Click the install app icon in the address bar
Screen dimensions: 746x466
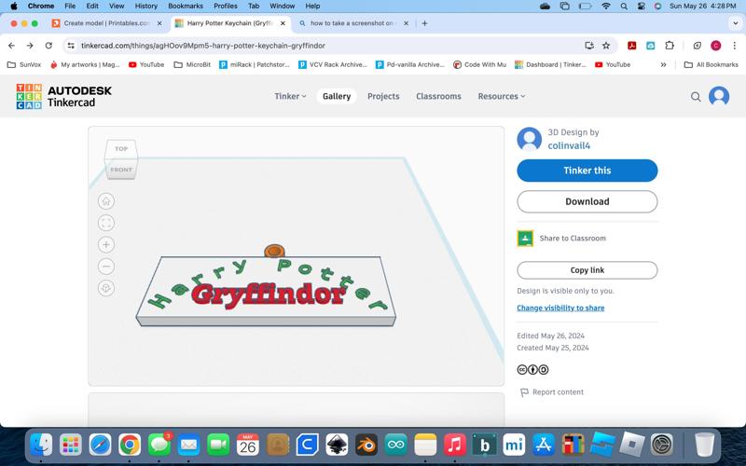pyautogui.click(x=589, y=46)
